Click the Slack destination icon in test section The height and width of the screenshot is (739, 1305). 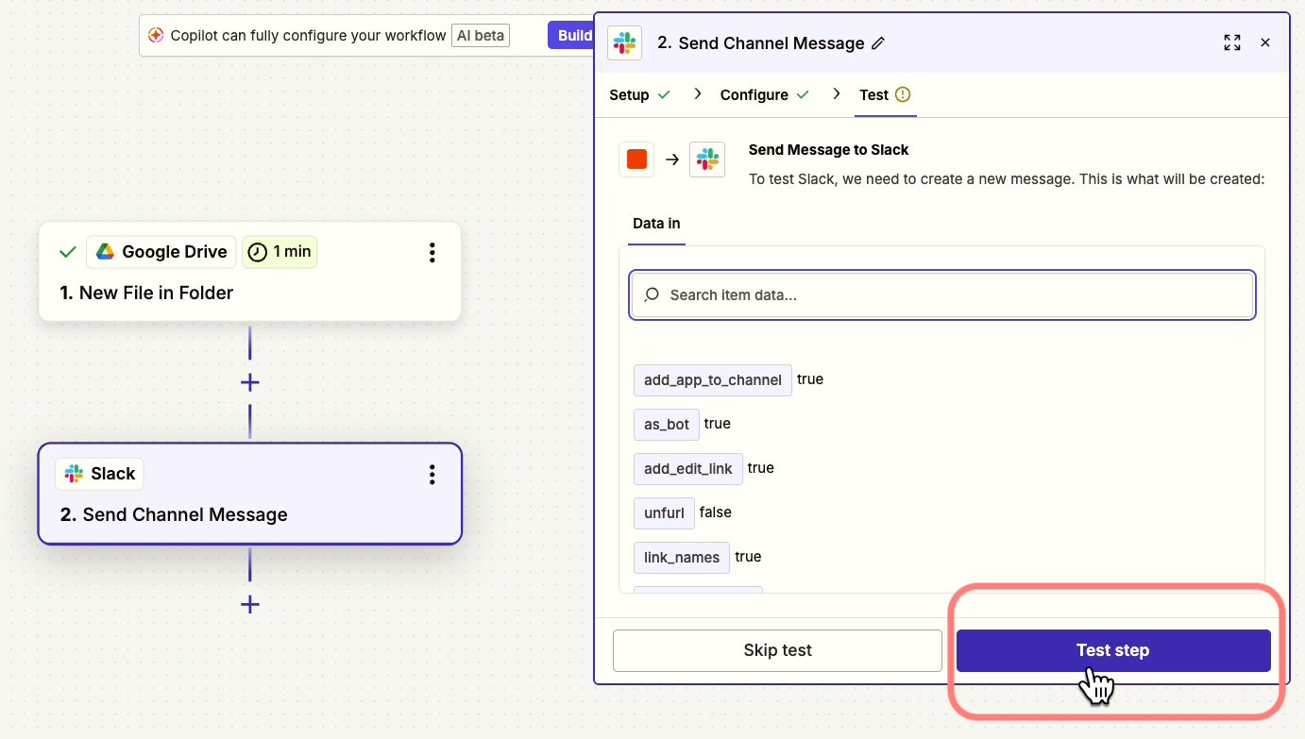pos(707,160)
